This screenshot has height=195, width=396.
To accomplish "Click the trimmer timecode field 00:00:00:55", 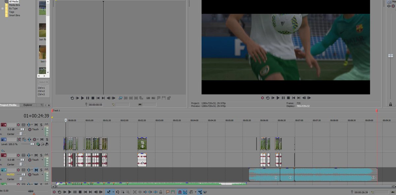I will (96, 105).
